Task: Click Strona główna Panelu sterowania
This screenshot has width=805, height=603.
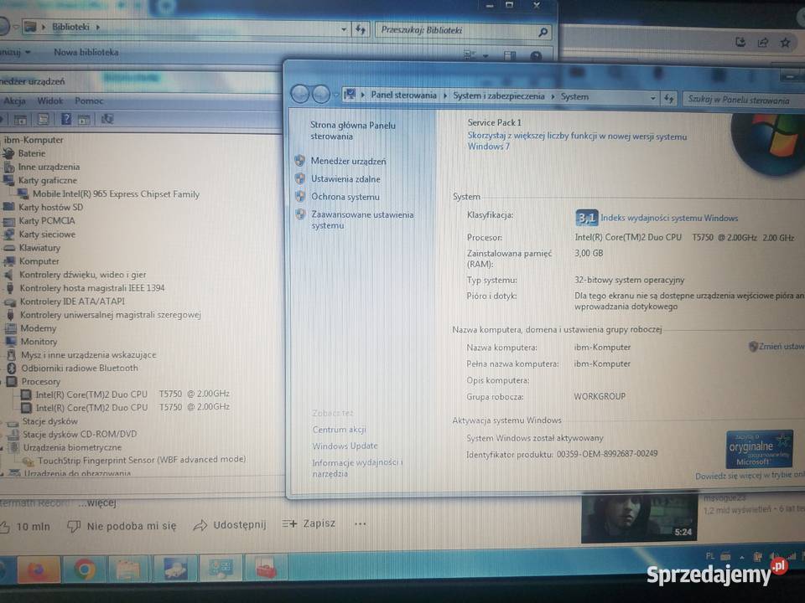Action: (x=353, y=131)
